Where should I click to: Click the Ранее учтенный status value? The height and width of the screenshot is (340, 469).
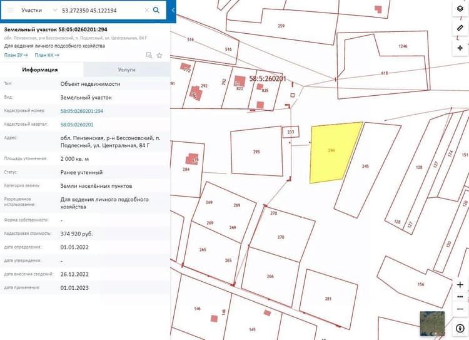pyautogui.click(x=81, y=172)
